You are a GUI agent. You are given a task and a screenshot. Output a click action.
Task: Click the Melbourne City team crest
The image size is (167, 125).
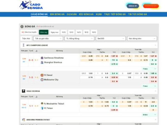[42, 79]
